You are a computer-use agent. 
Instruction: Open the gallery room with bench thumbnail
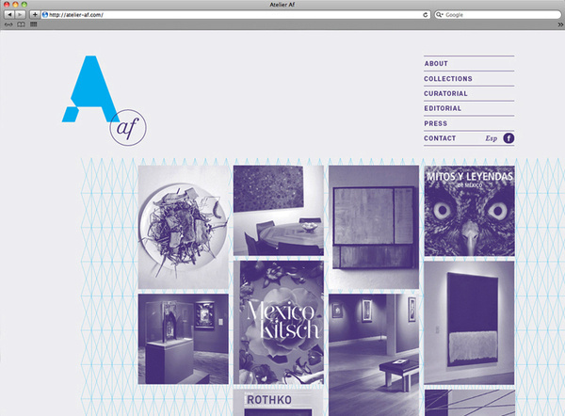[x=374, y=355]
